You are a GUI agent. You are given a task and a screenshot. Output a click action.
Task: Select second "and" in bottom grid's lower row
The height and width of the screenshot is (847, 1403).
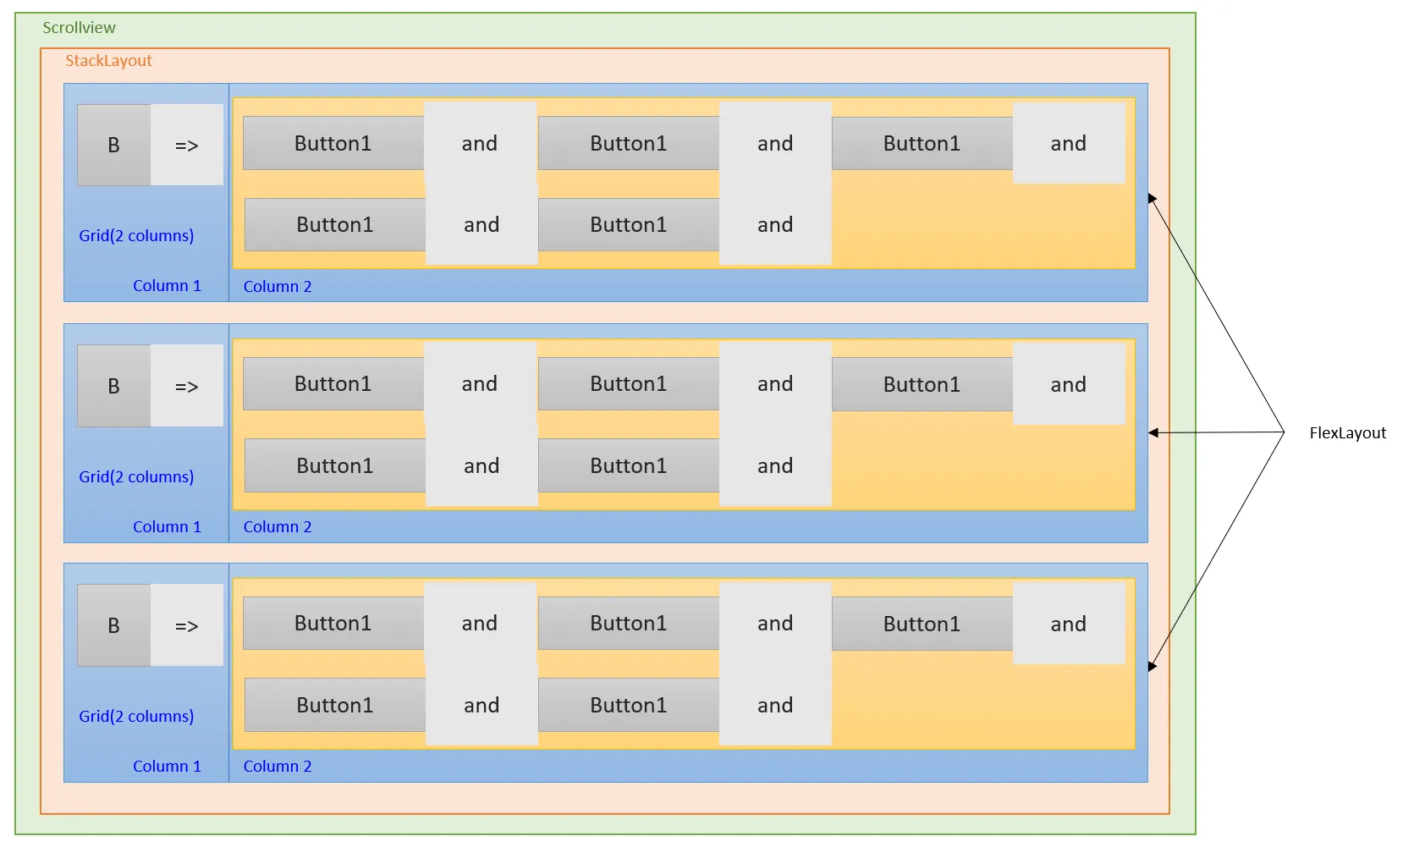pyautogui.click(x=775, y=705)
